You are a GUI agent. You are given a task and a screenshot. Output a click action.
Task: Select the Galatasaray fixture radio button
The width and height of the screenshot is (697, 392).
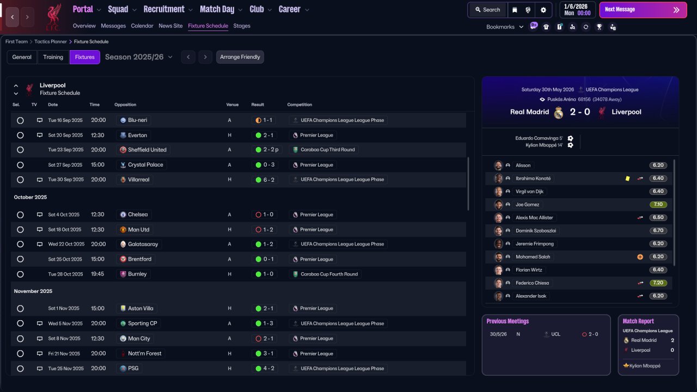(x=20, y=244)
